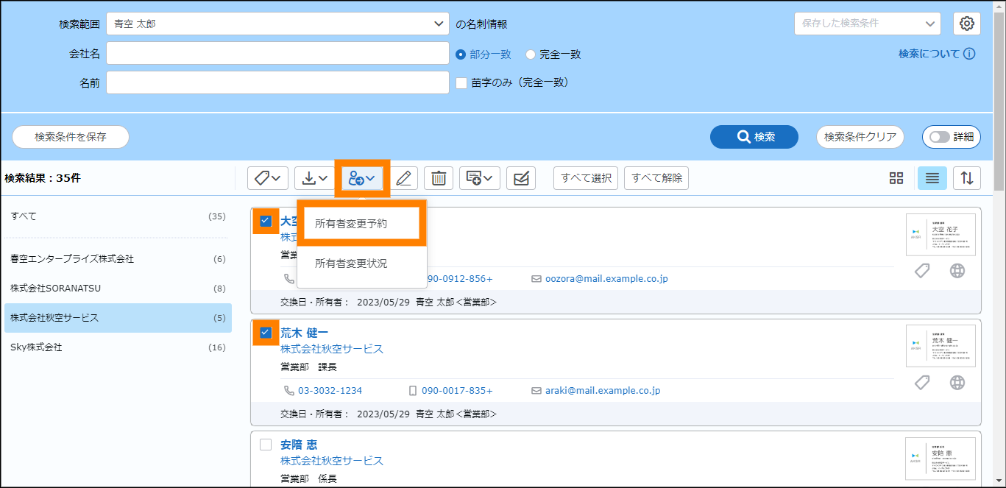
Task: Switch to grid view layout icon
Action: click(x=896, y=178)
